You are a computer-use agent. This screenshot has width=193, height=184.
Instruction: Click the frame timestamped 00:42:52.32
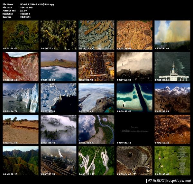click(172, 130)
